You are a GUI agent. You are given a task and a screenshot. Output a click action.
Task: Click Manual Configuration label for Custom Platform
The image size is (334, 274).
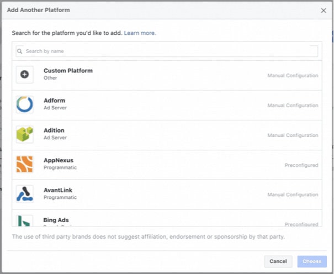click(293, 76)
